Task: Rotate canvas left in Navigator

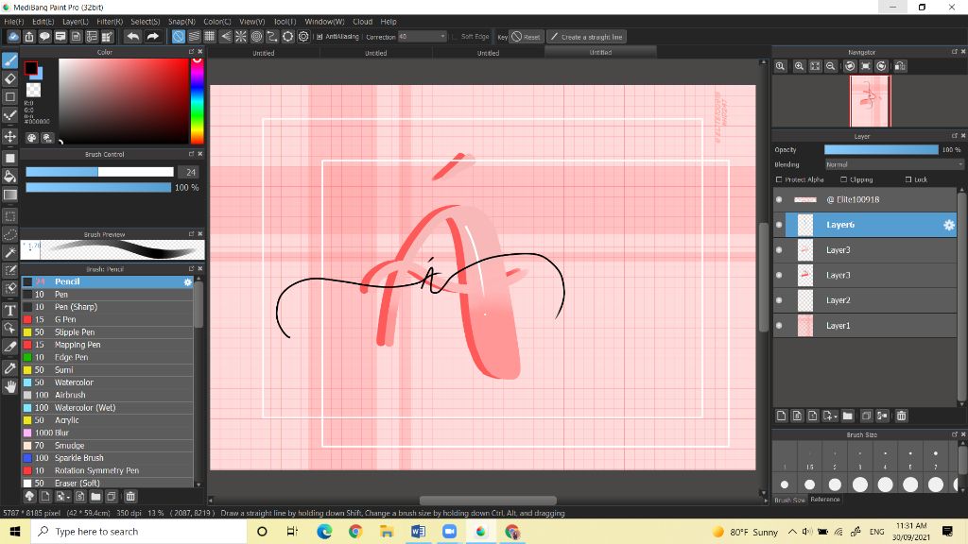Action: [x=850, y=66]
